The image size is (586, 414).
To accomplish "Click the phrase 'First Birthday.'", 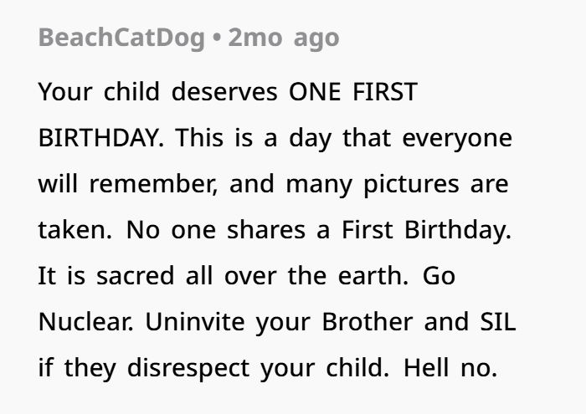I will click(x=426, y=230).
